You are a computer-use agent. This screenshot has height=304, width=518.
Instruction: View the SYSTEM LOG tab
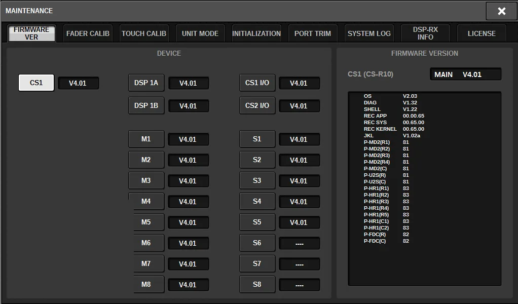click(x=369, y=33)
